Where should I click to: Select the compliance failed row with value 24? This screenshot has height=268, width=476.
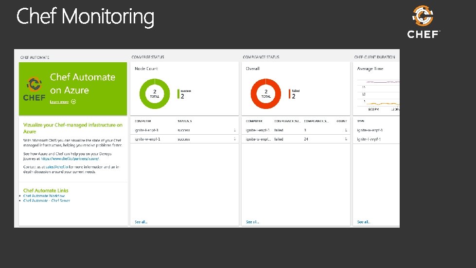click(296, 139)
